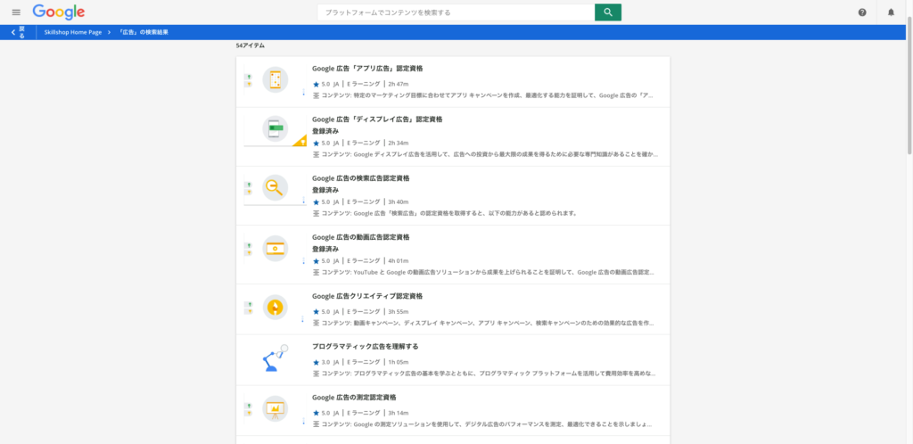This screenshot has width=913, height=444.
Task: Click the Google logo
Action: coord(59,12)
